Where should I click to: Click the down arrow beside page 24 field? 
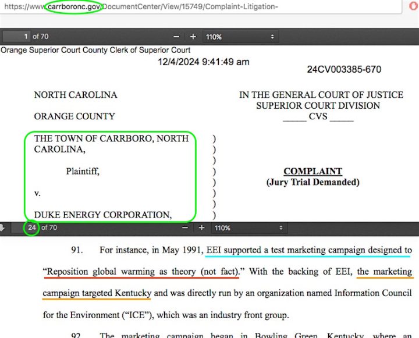click(3, 228)
